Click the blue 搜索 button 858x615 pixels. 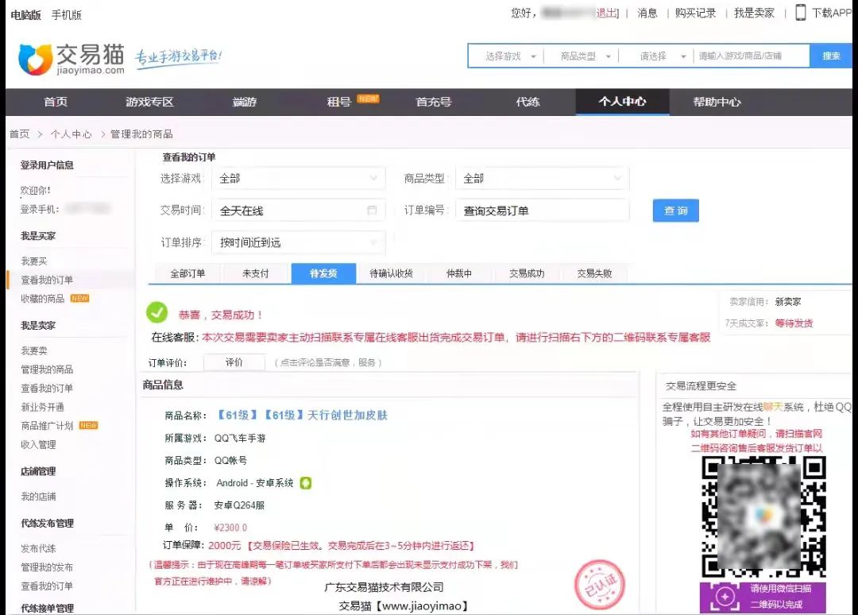831,56
